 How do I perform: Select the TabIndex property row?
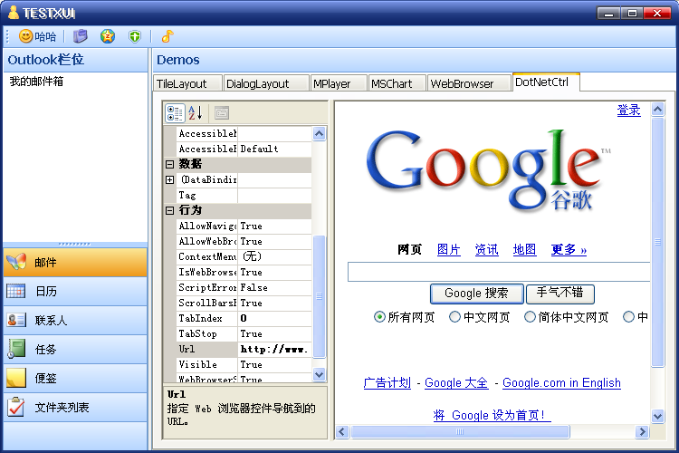coord(244,318)
